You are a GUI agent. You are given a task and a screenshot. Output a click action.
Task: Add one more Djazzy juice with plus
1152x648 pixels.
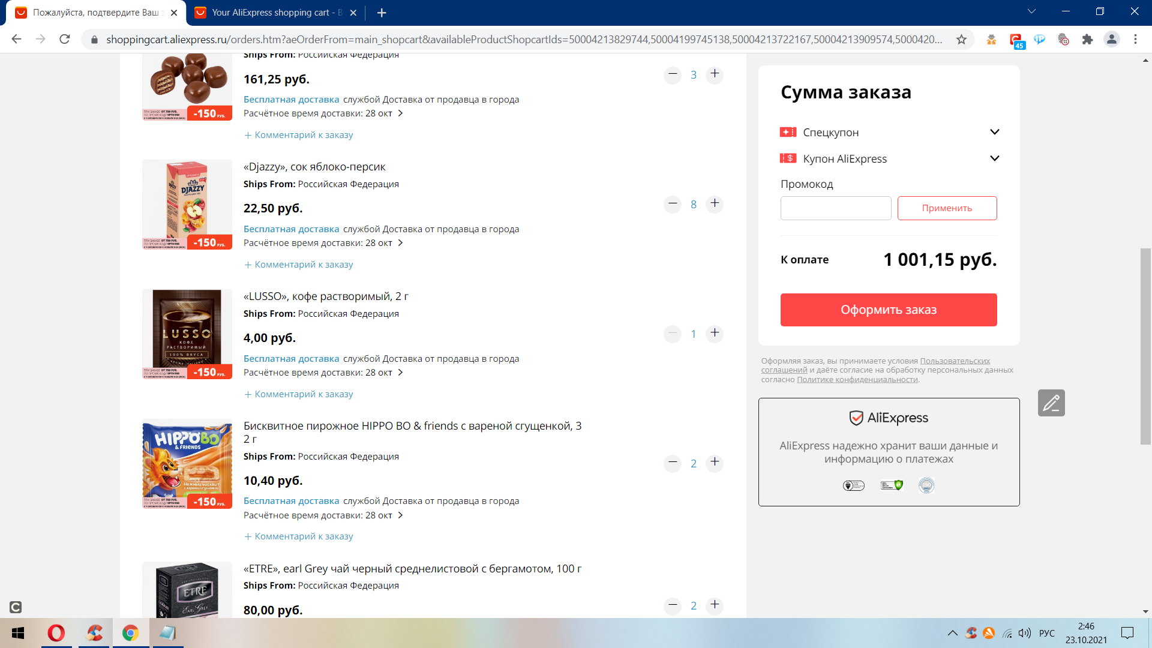tap(715, 204)
